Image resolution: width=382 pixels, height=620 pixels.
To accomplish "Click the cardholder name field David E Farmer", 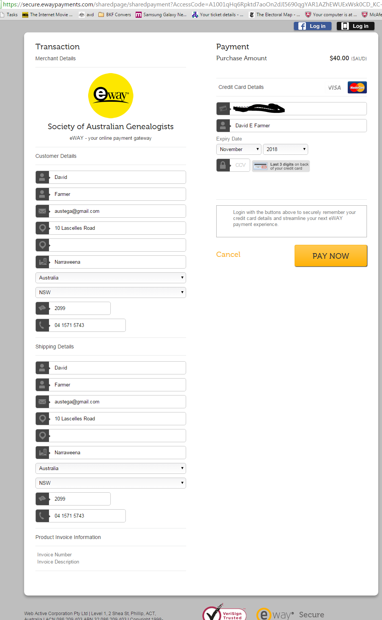I will click(x=298, y=126).
